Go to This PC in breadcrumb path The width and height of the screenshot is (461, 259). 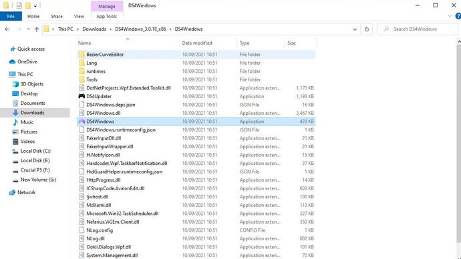coord(65,29)
